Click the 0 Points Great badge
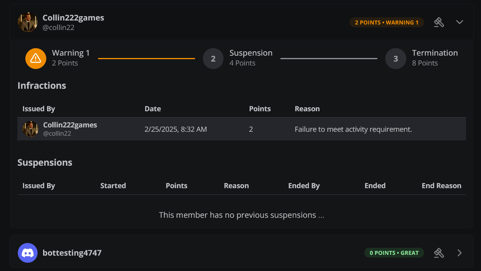Viewport: 481px width, 271px height. click(x=394, y=253)
